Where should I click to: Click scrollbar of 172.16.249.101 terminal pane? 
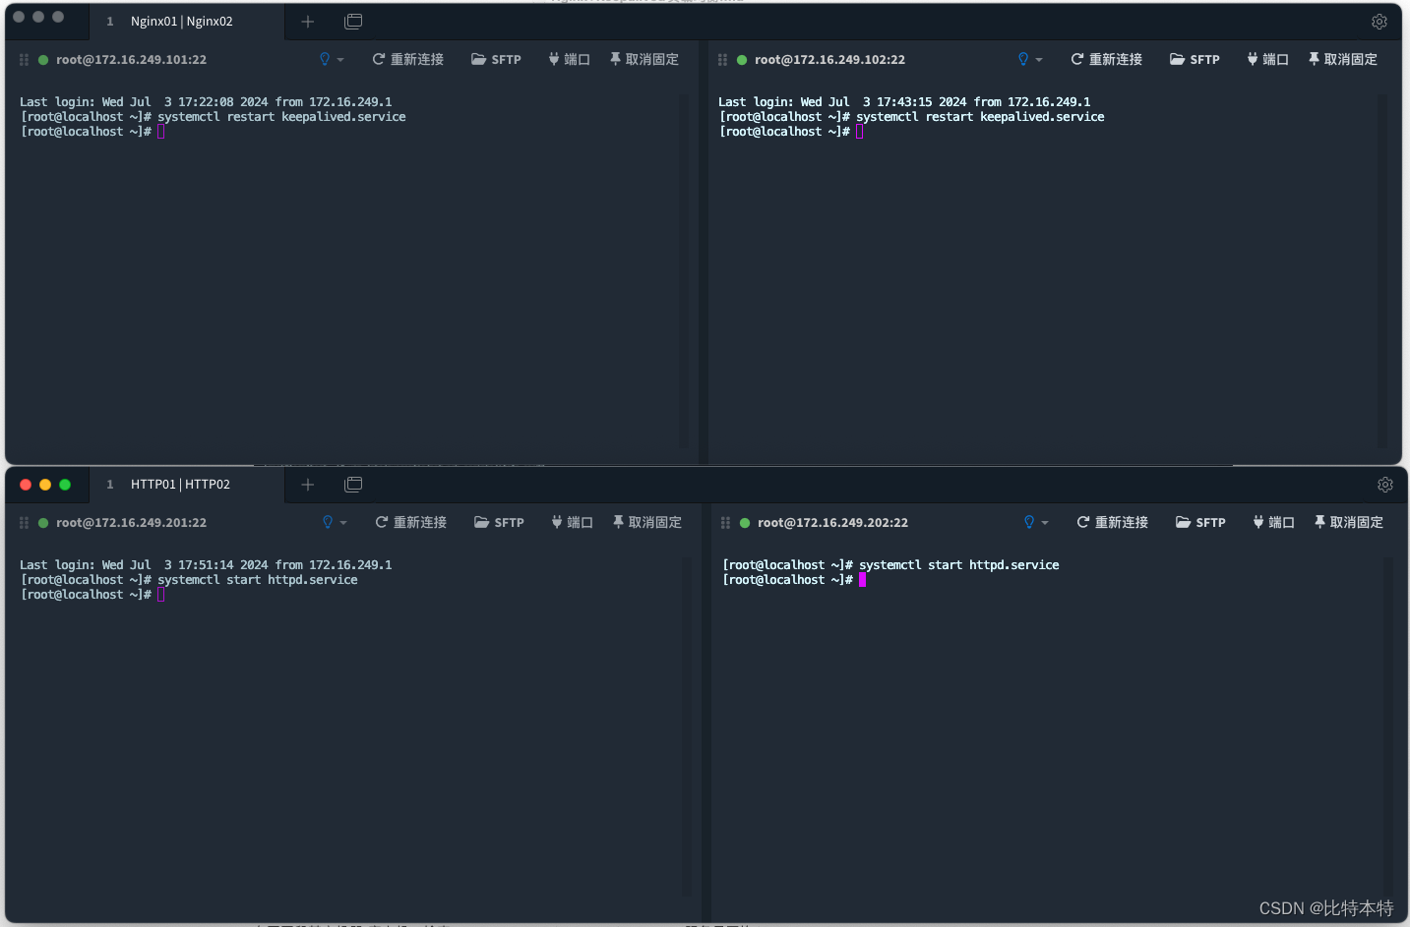684,271
